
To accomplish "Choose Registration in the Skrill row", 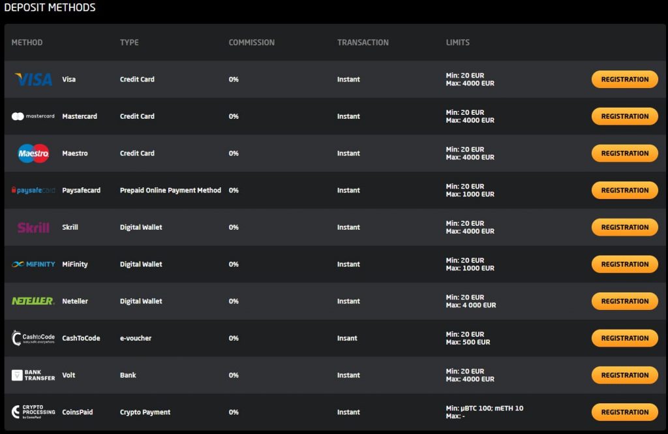I will (x=624, y=227).
